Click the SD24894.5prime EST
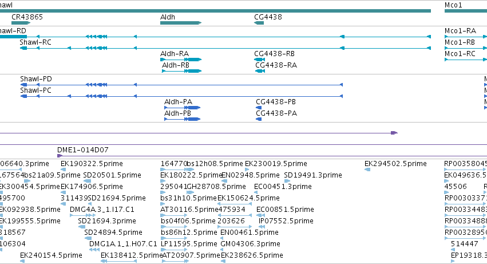Viewport: 487px width, 264px height. [x=113, y=233]
